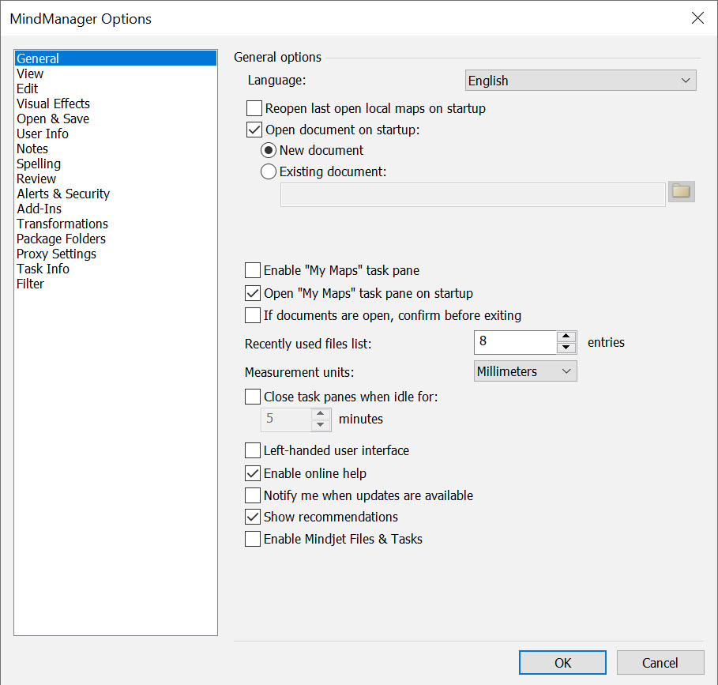Screen dimensions: 718x685
Task: Select Visual Effects in category list
Action: click(x=53, y=104)
